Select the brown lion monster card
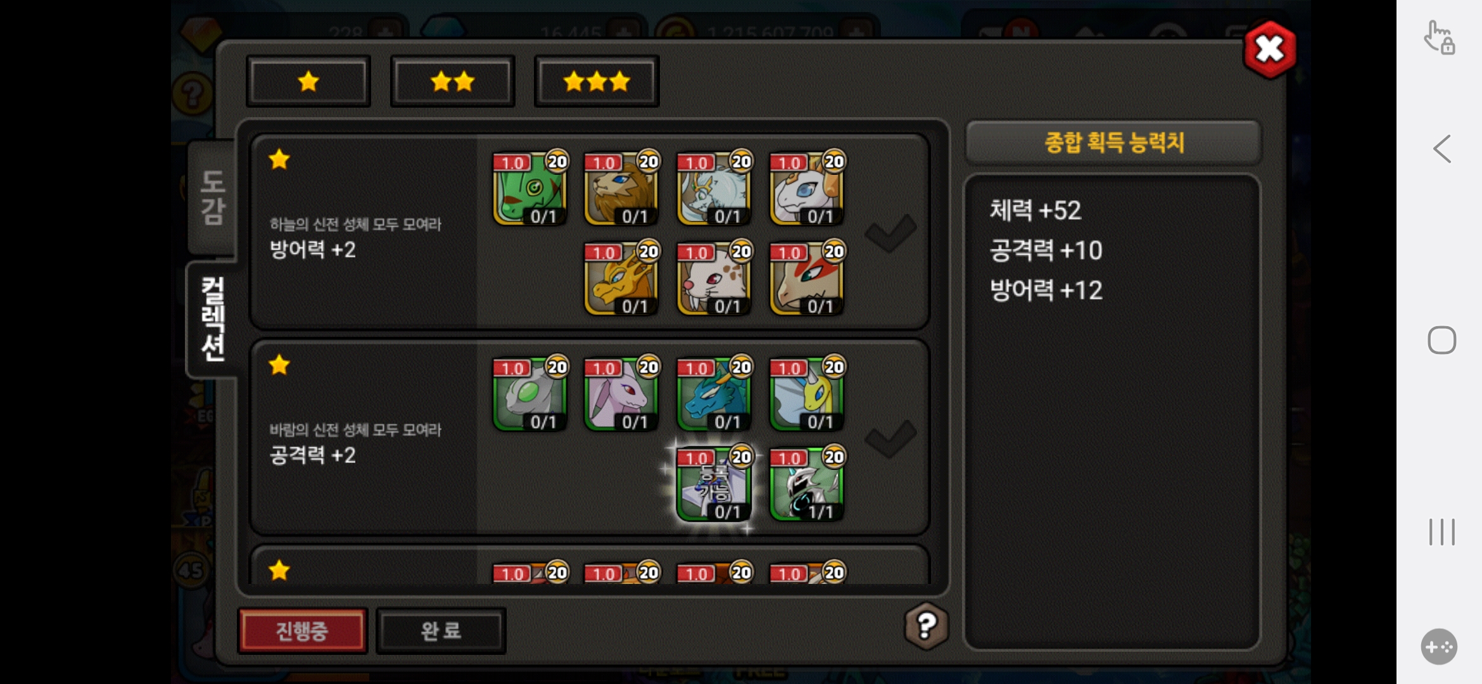 [x=621, y=188]
